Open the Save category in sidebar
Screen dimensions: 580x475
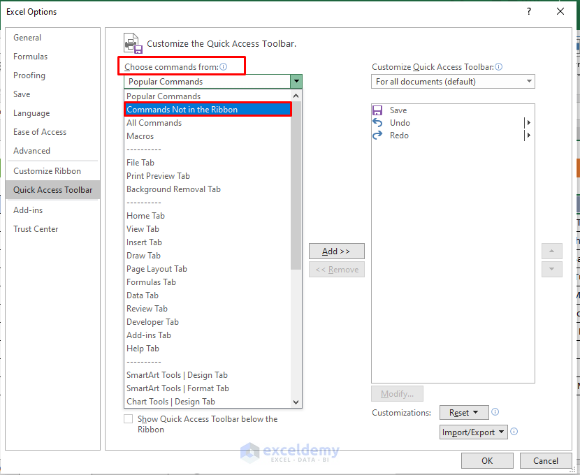tap(53, 94)
